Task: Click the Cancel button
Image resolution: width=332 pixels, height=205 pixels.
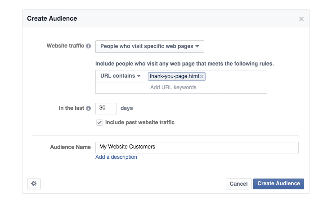Action: click(x=238, y=183)
